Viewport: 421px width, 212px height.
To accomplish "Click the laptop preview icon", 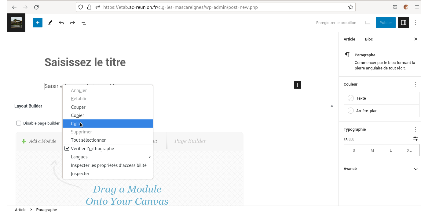I will 368,23.
